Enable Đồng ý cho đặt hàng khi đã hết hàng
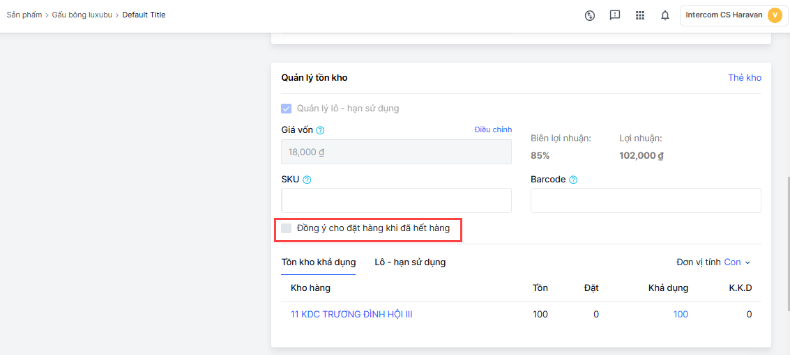Image resolution: width=790 pixels, height=355 pixels. click(x=286, y=228)
